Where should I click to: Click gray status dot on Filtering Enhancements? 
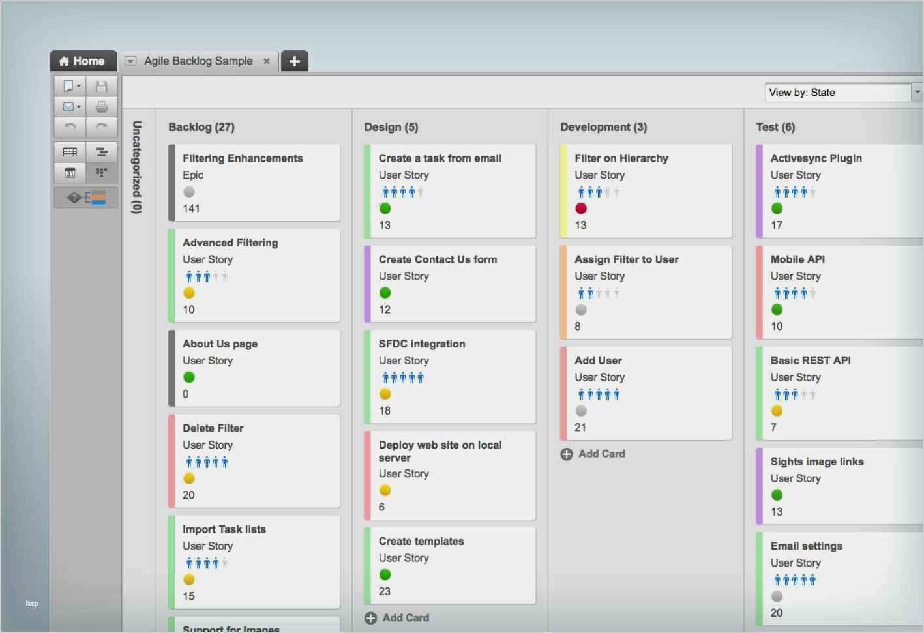pyautogui.click(x=189, y=192)
